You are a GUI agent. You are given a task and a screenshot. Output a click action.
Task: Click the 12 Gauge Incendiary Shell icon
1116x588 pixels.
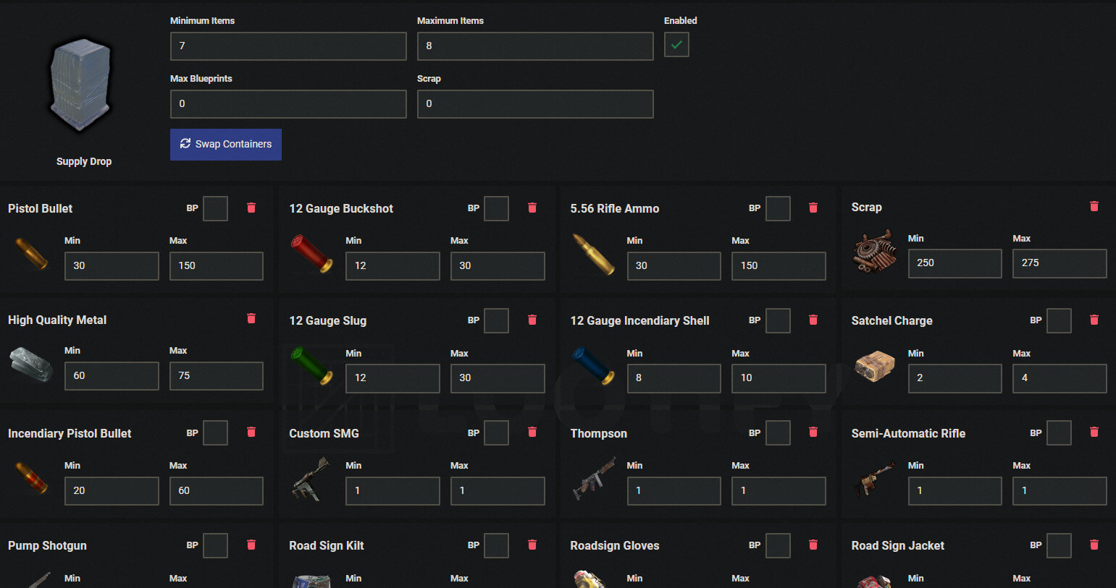[592, 367]
